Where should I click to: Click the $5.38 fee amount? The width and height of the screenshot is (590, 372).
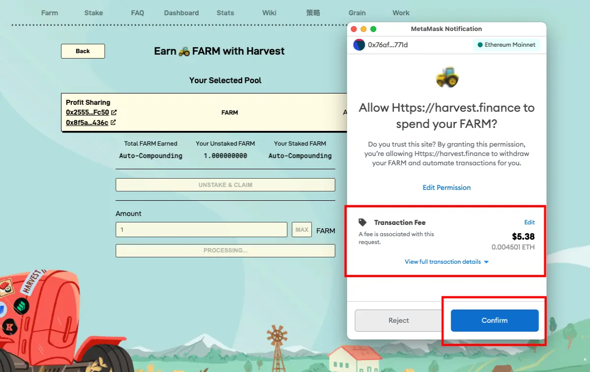[x=523, y=237]
